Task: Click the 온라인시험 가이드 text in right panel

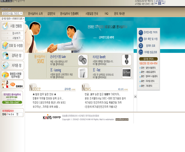Action: click(150, 32)
